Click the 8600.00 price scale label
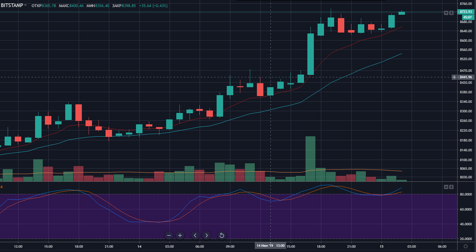This screenshot has width=476, height=252. pos(466,41)
